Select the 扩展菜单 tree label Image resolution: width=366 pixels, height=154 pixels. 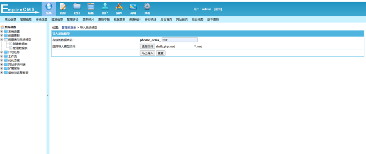pyautogui.click(x=14, y=69)
